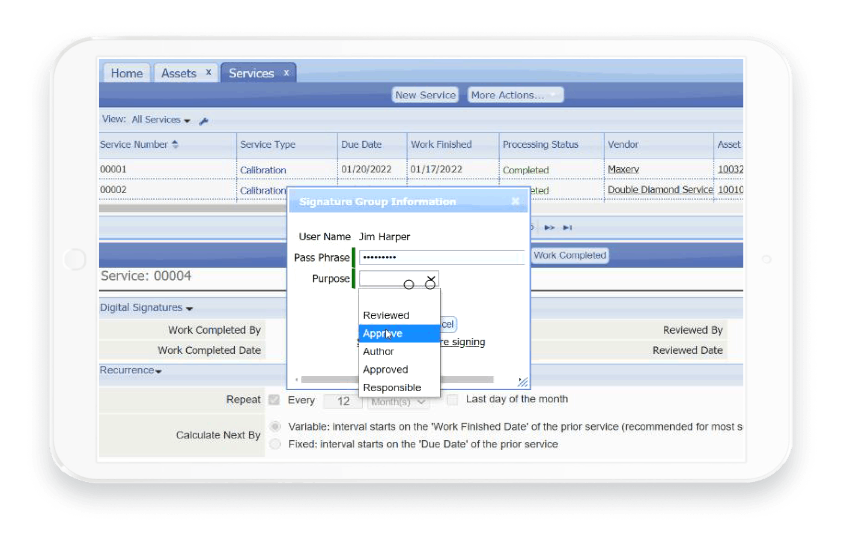Select Fixed interval radio option
This screenshot has width=841, height=549.
(275, 444)
